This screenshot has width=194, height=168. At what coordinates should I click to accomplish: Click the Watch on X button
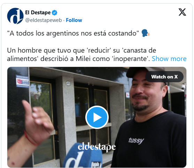164,77
